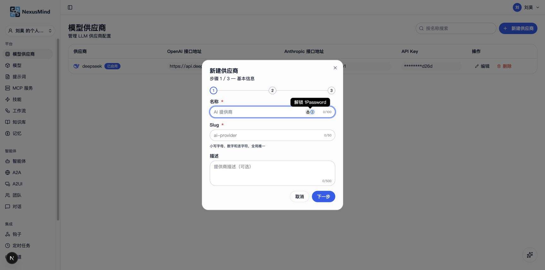
Task: Click the pencil icon next to 编辑
Action: click(x=477, y=66)
